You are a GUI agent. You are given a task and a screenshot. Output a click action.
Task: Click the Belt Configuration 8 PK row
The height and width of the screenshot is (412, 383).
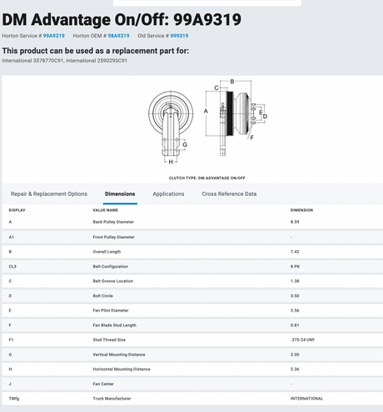click(192, 267)
